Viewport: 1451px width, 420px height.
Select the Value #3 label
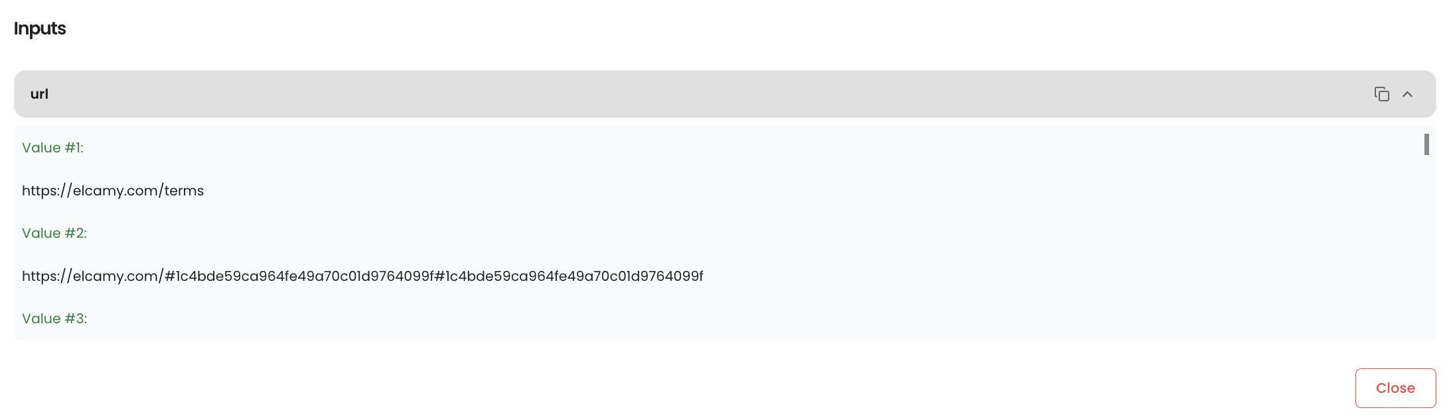click(54, 319)
